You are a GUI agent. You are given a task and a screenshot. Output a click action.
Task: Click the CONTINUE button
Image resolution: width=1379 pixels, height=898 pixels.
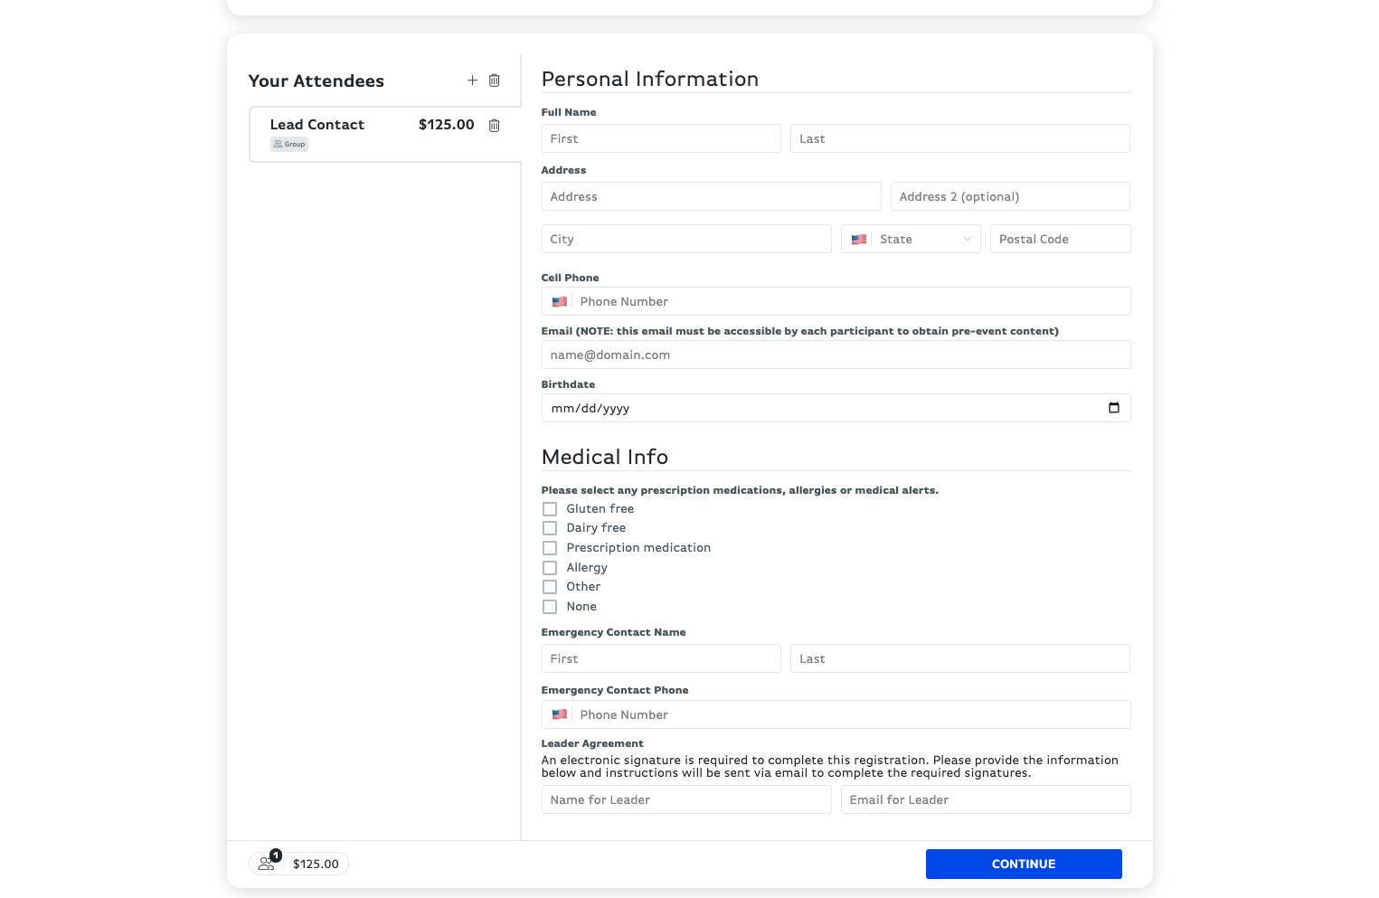tap(1024, 864)
